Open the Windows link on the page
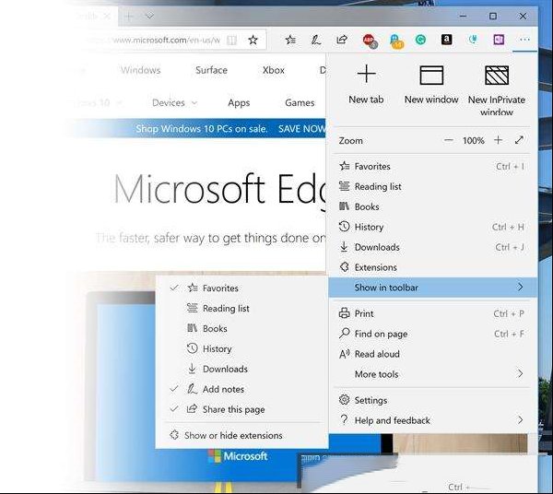 pos(141,70)
